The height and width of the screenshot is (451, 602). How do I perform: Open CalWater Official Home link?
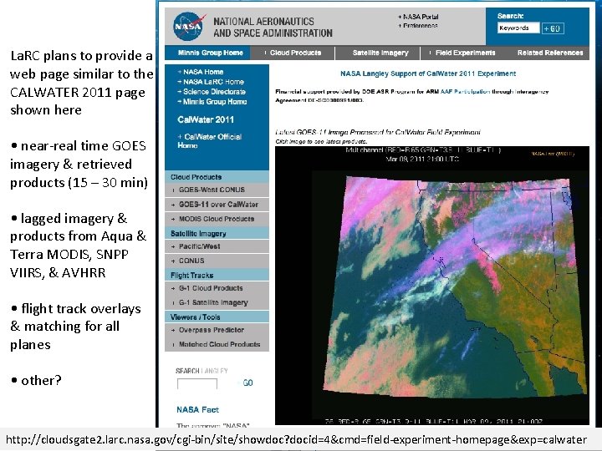click(210, 141)
